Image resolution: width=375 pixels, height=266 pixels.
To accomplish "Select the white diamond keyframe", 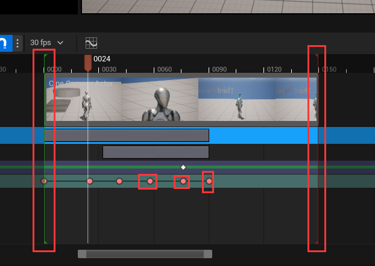I will (x=183, y=167).
